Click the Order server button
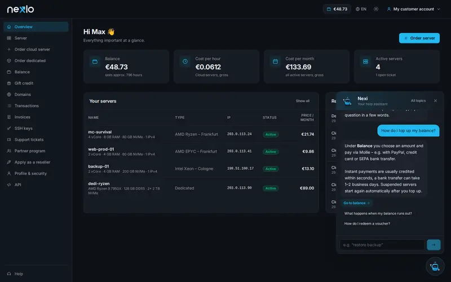 (x=419, y=38)
